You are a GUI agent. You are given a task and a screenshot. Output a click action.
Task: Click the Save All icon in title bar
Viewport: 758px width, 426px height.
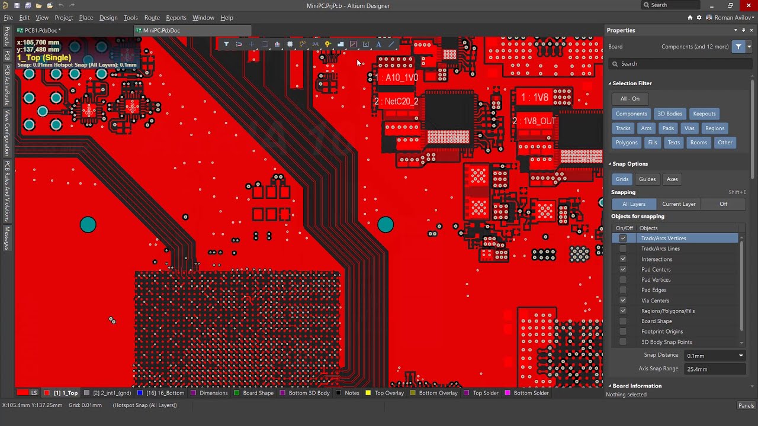[x=27, y=5]
